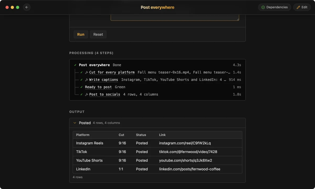This screenshot has height=189, width=315.
Task: Click the green check beside 'Post to socials'
Action: [x=82, y=94]
